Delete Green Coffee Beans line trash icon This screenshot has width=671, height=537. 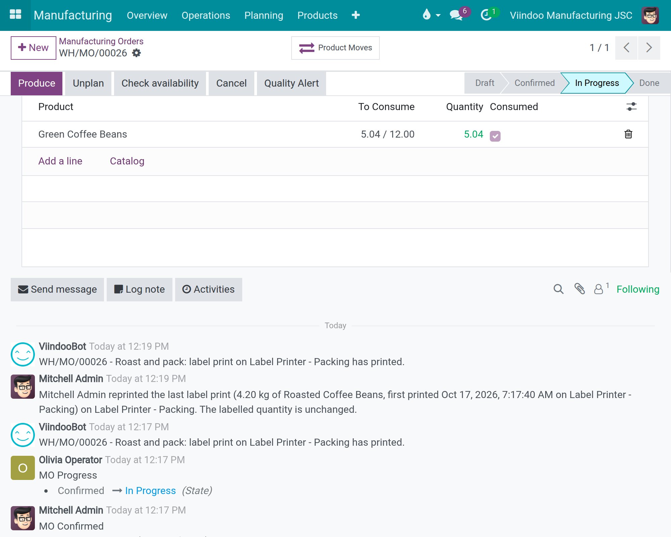tap(628, 134)
